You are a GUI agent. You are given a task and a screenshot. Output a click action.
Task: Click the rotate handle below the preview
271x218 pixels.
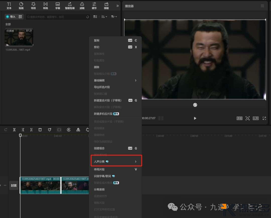point(195,105)
